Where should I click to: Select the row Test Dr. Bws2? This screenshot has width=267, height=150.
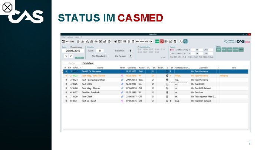155,101
